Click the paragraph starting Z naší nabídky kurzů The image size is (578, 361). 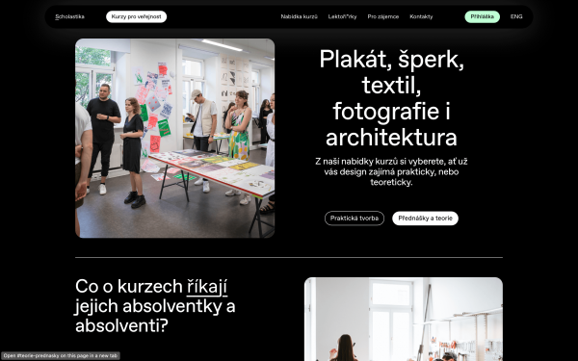(391, 171)
